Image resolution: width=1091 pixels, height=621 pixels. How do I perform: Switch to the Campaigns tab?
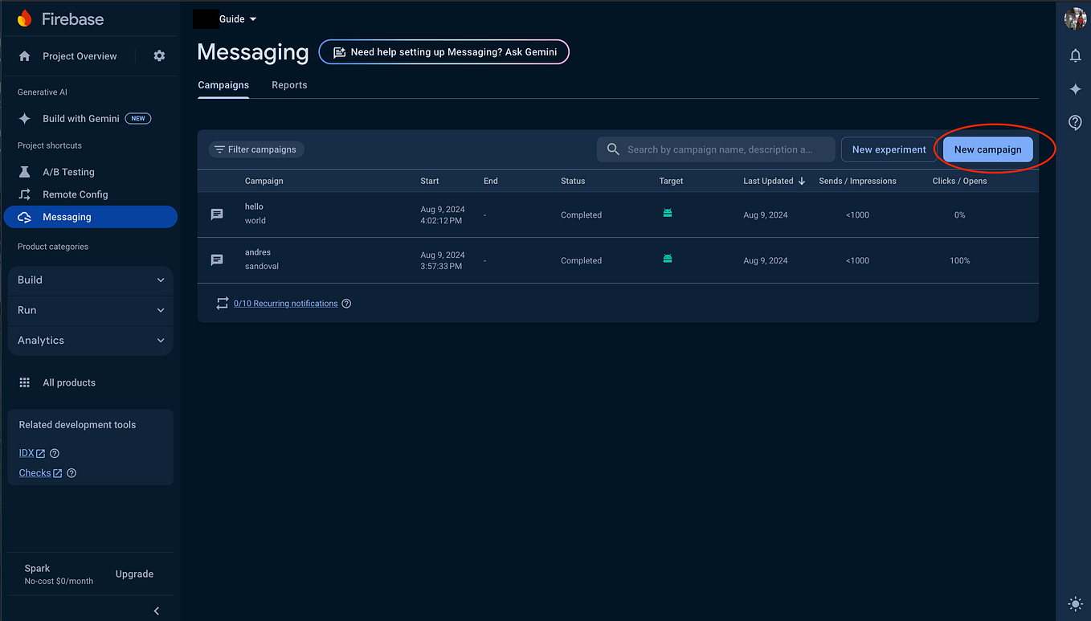point(223,85)
